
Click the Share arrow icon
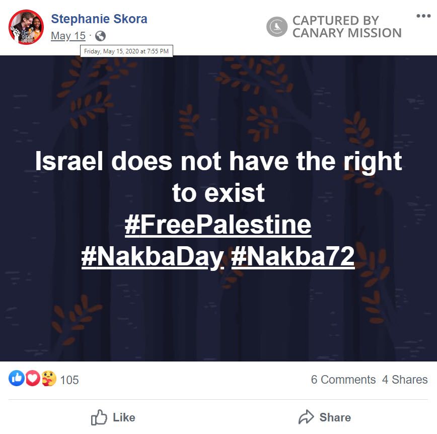tap(306, 417)
